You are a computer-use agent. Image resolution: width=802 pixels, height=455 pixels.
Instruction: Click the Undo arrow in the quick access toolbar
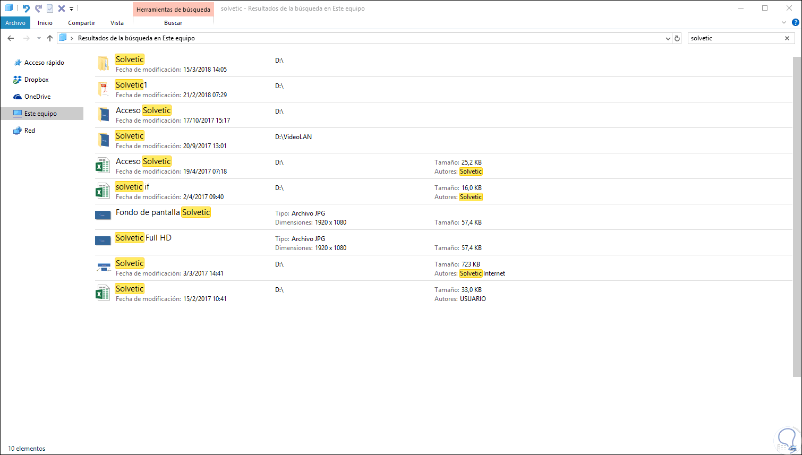[25, 8]
